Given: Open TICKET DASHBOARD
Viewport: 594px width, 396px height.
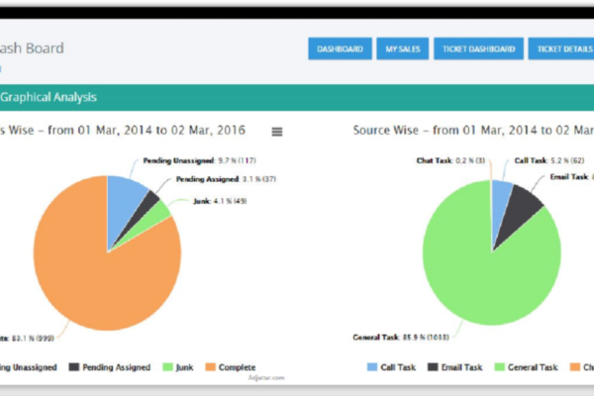Looking at the screenshot, I should pyautogui.click(x=478, y=49).
